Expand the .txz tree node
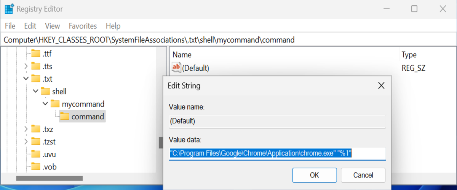This screenshot has width=457, height=190. coord(26,129)
